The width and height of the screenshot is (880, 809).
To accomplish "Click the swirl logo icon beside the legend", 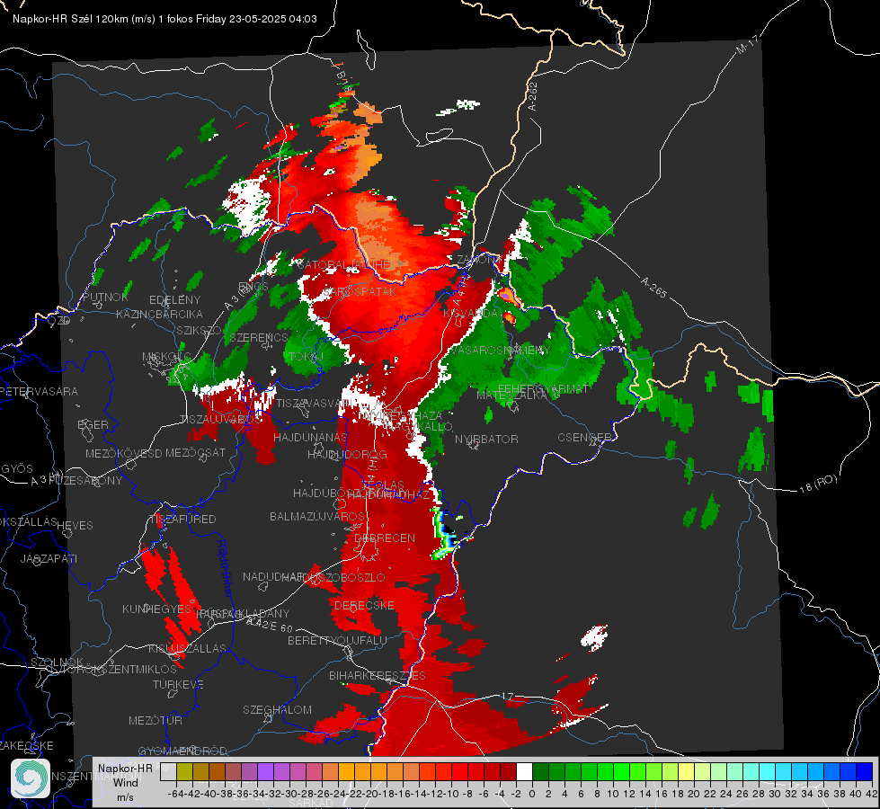I will click(31, 778).
